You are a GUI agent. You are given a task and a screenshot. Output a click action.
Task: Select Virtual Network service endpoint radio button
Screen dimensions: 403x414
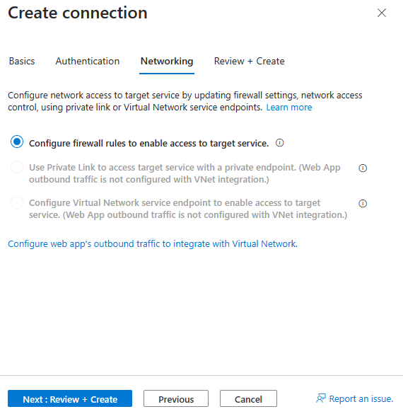tap(17, 202)
